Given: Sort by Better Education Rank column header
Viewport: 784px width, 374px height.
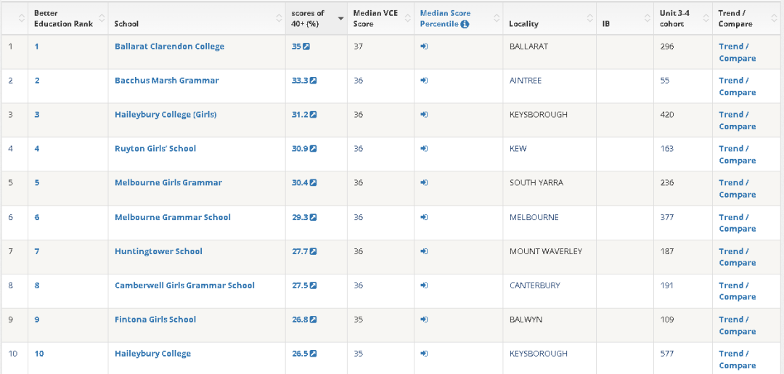Looking at the screenshot, I should click(x=63, y=18).
